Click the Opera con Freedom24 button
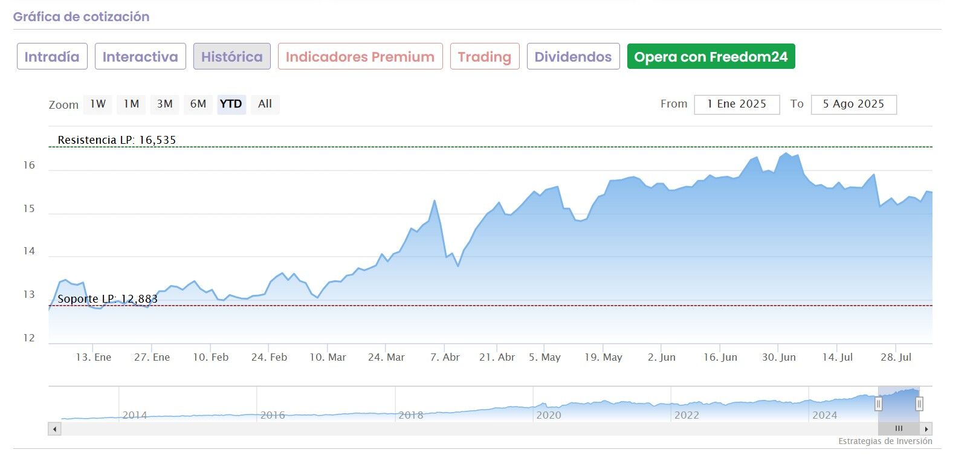This screenshot has height=464, width=976. point(711,57)
